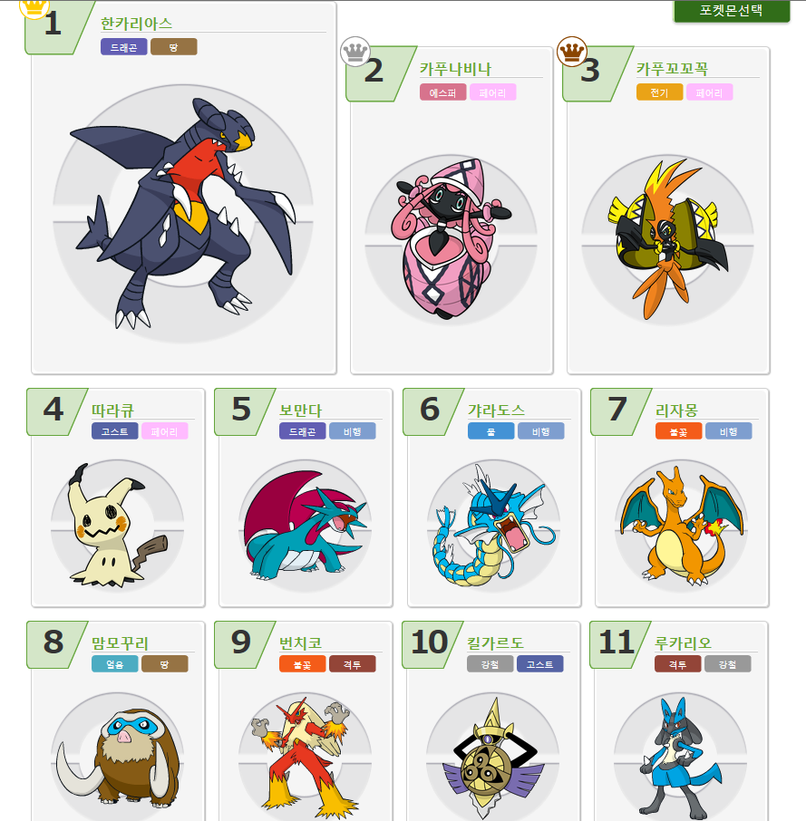Click the 에스퍼 type tag under 카푸나비나
This screenshot has height=821, width=806.
click(x=442, y=92)
